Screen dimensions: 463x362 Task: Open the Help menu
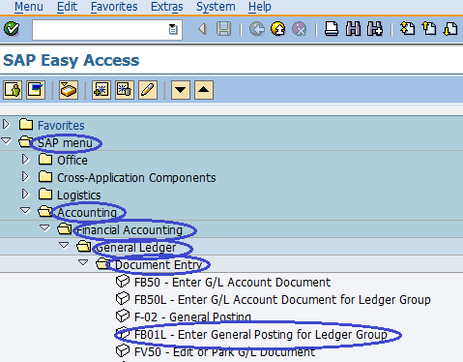260,7
